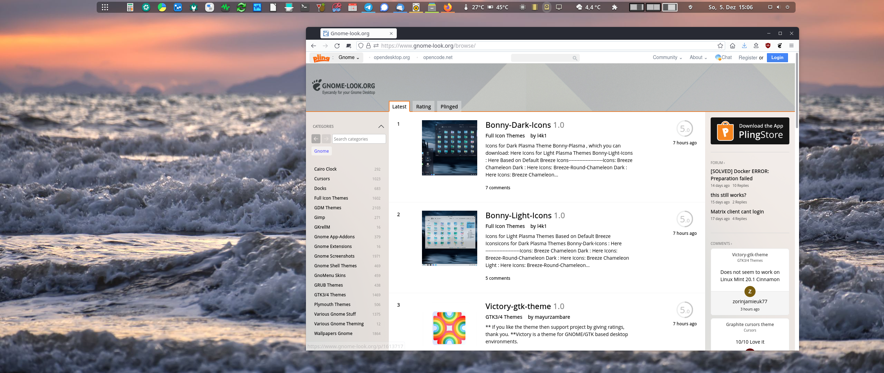Open the GTK3/4 Themes category
The width and height of the screenshot is (884, 373).
click(330, 295)
